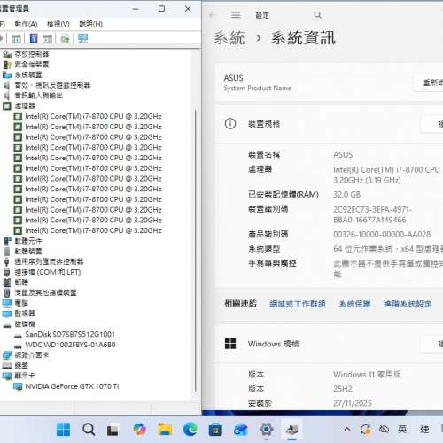Select WDC WD1002FBYS-01A6B0 disk drive
This screenshot has height=443, width=443.
pyautogui.click(x=70, y=345)
